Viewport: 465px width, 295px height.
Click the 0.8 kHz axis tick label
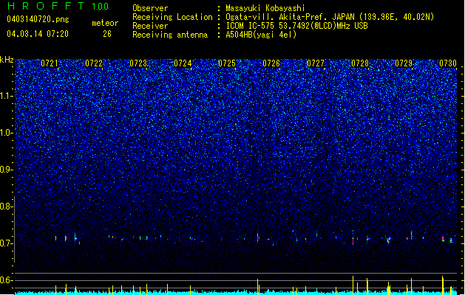pyautogui.click(x=6, y=206)
